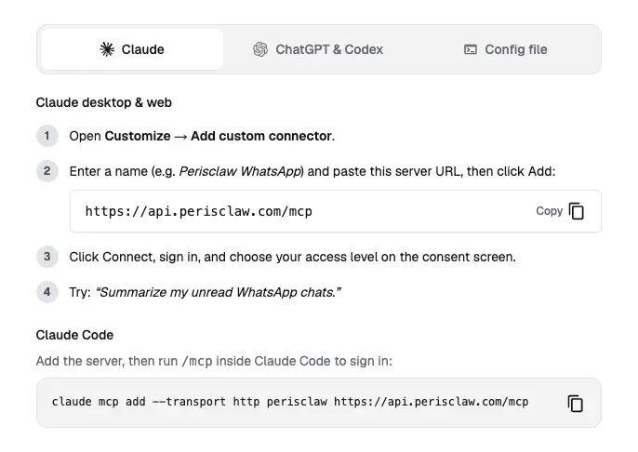Click the clipboard icon next to Copy
The width and height of the screenshot is (638, 452).
pos(577,211)
